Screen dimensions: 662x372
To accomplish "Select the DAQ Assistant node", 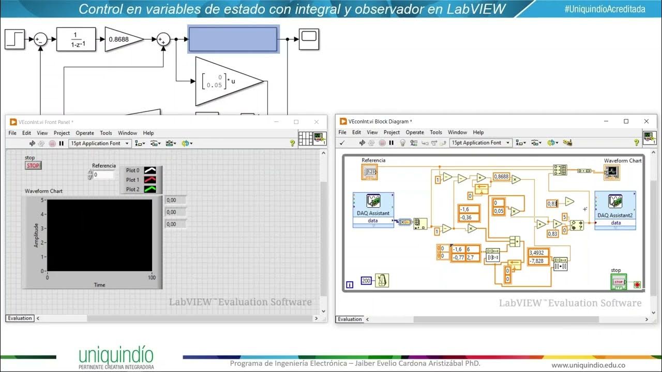I will click(x=372, y=209).
